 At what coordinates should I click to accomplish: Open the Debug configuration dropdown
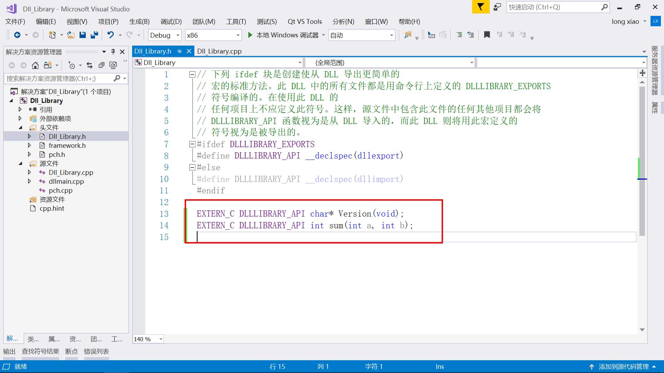point(178,35)
